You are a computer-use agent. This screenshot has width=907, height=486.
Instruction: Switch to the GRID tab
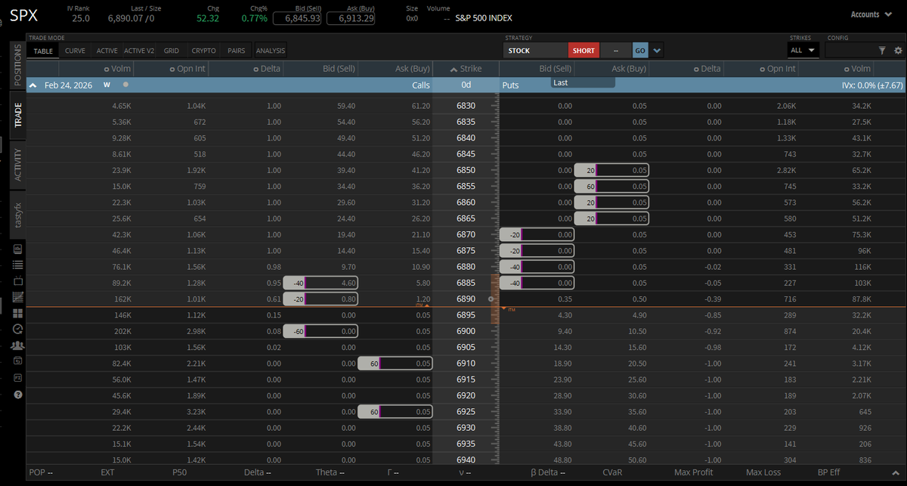click(x=172, y=51)
